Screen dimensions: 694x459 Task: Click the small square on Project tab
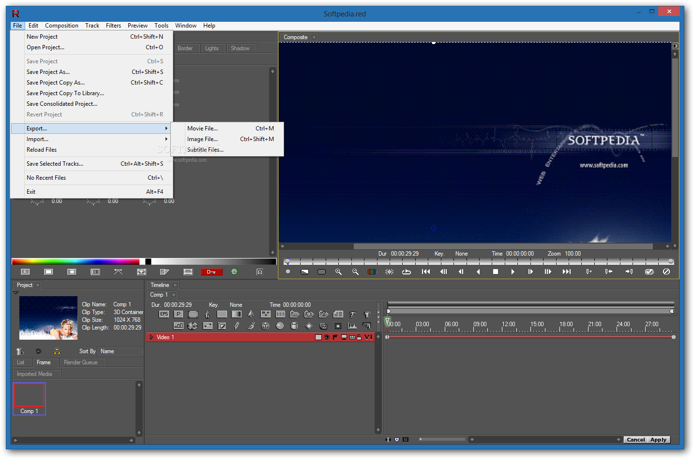pyautogui.click(x=38, y=285)
